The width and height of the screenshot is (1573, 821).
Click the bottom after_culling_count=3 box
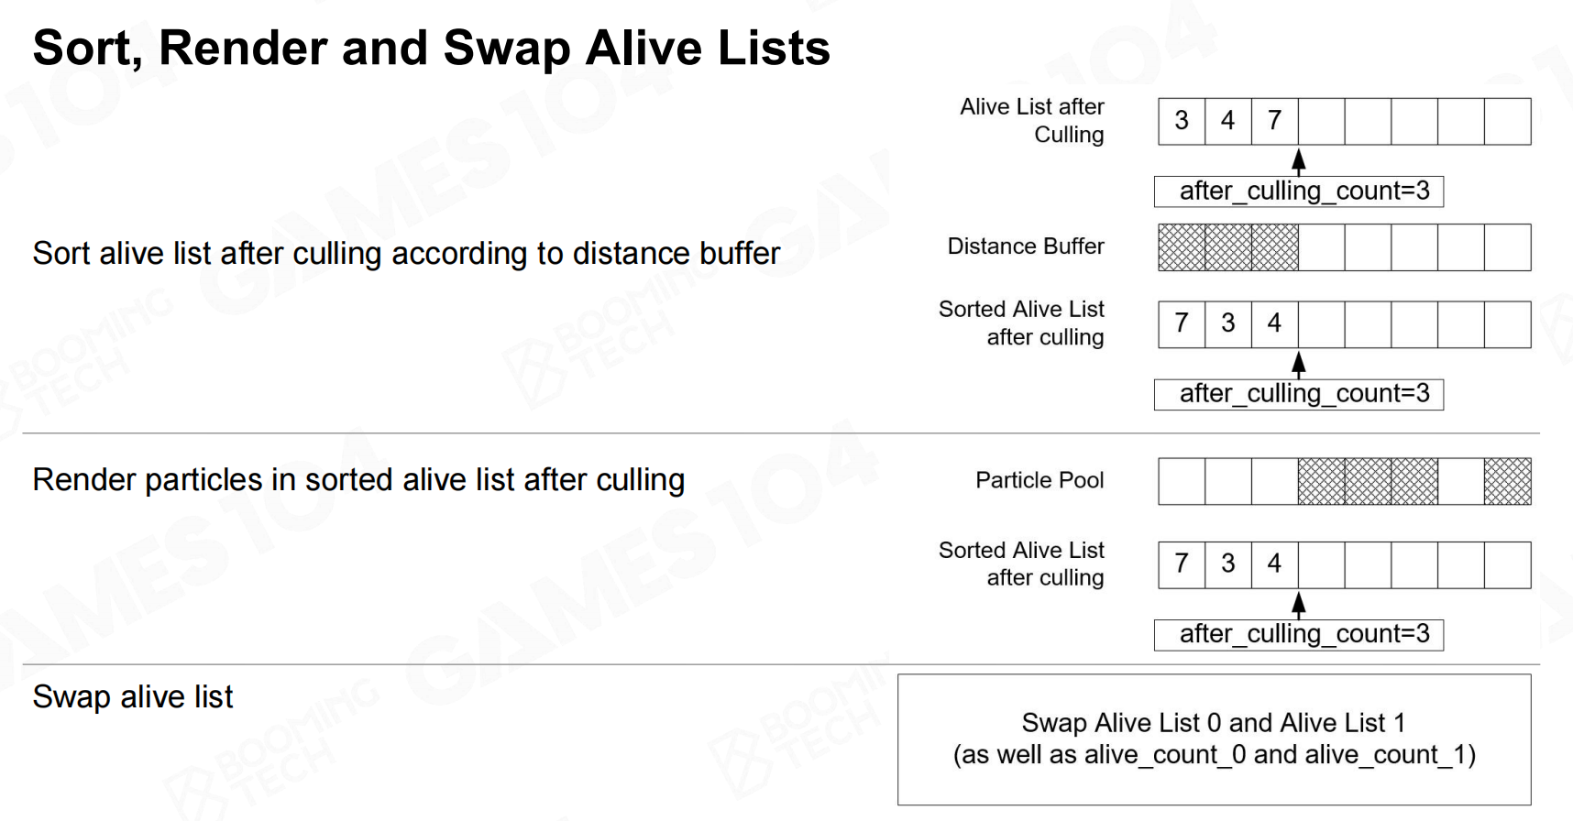point(1299,635)
